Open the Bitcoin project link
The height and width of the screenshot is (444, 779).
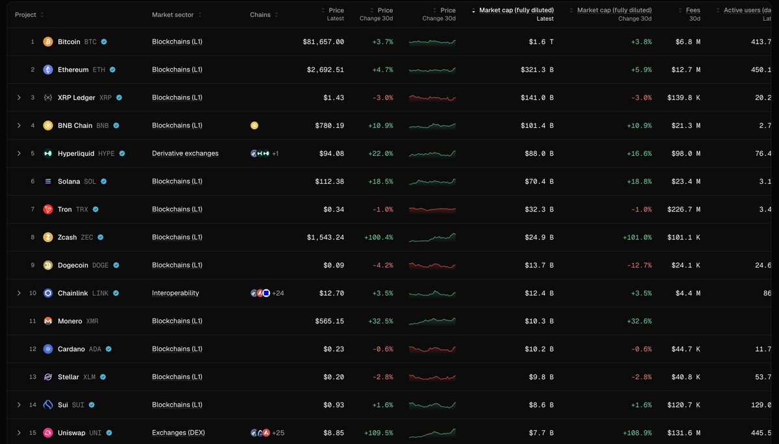point(69,42)
